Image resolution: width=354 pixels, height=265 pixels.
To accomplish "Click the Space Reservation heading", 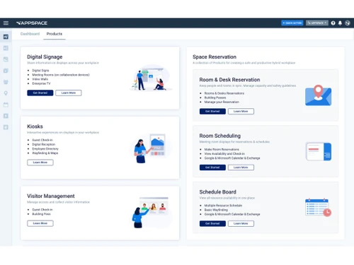I will coord(215,57).
